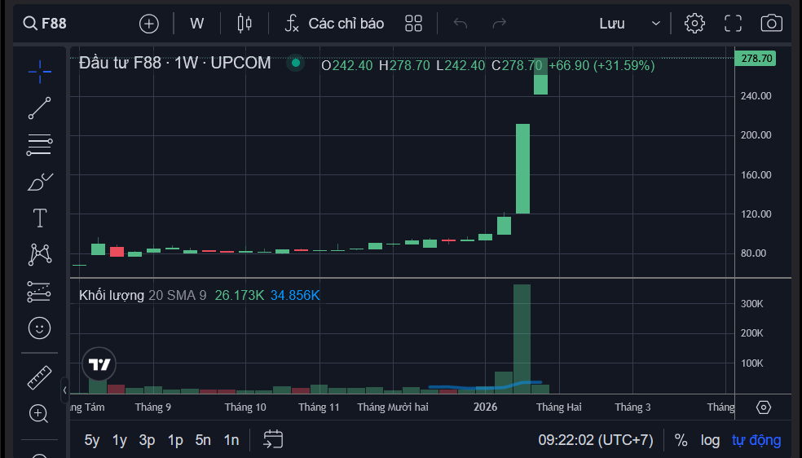This screenshot has height=458, width=802.
Task: Select the ruler measure tool
Action: 39,377
